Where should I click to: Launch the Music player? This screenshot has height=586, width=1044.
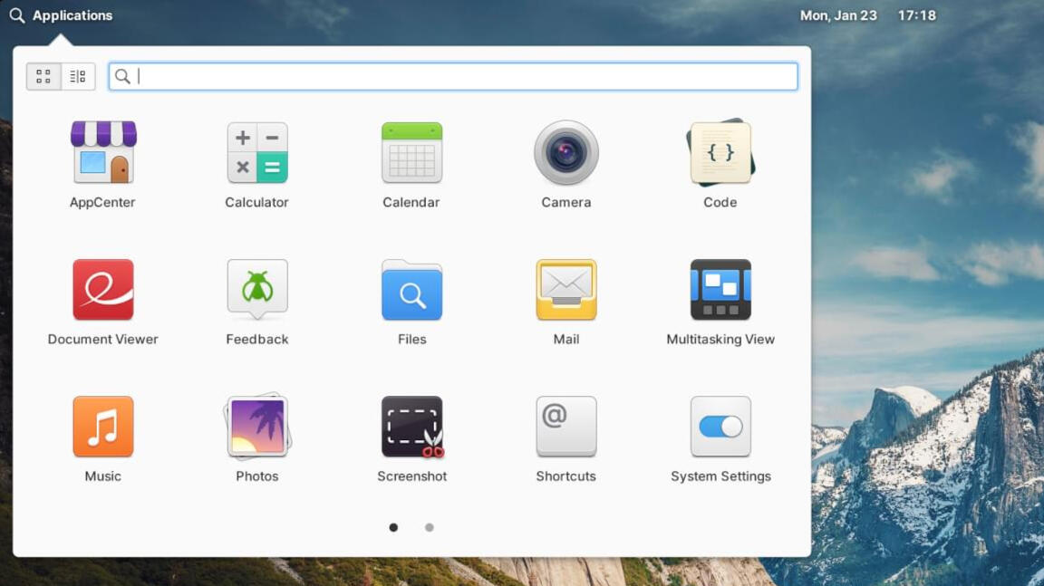pyautogui.click(x=102, y=427)
